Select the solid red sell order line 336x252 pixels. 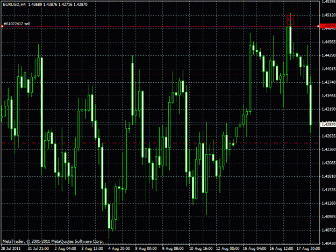[160, 26]
